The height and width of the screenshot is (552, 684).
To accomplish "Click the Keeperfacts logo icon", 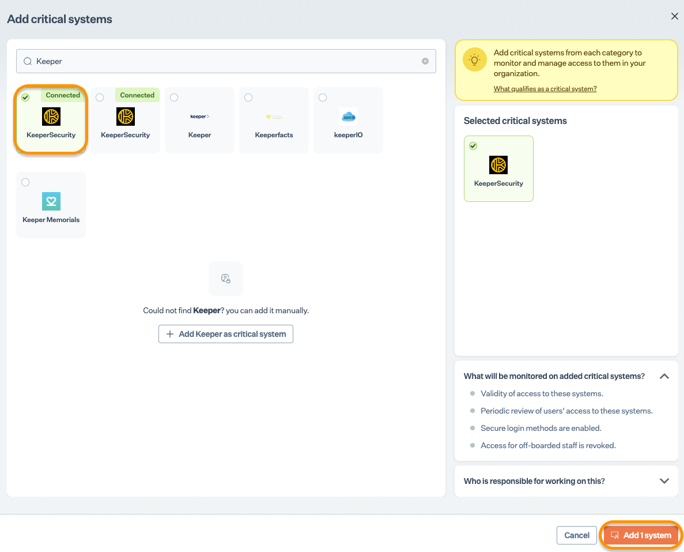I will [x=274, y=117].
